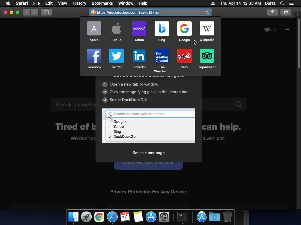Click the Safari back button
Screen dimensions: 301x225
[x=27, y=12]
